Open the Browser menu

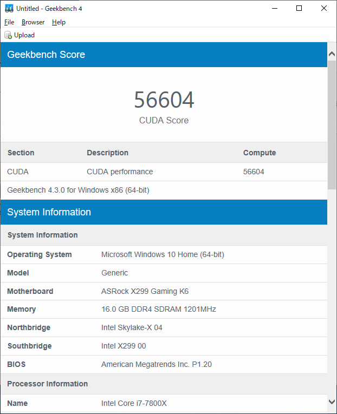coord(33,22)
